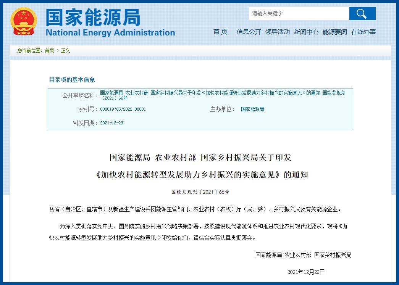
Task: Click the 首页 breadcrumb link
Action: coord(49,50)
